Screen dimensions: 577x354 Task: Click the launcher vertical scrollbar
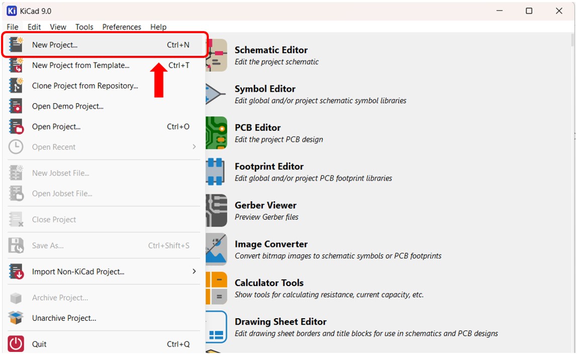click(572, 40)
